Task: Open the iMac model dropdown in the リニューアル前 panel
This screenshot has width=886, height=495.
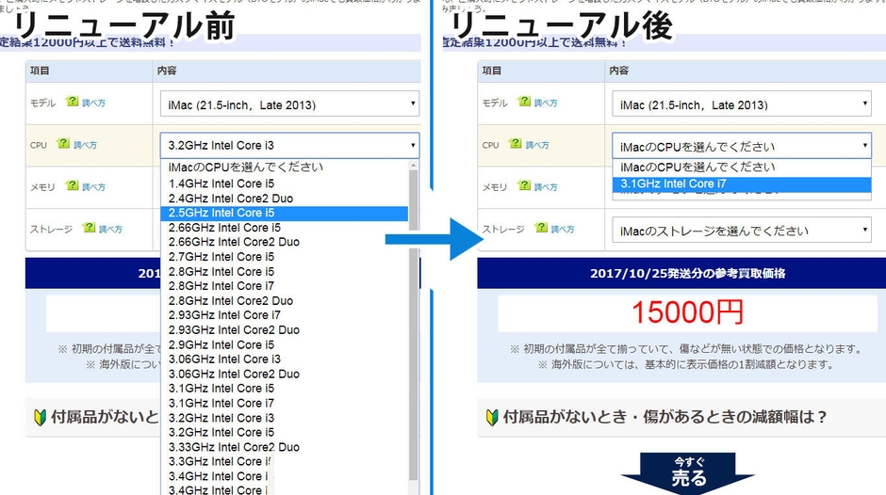Action: [290, 104]
